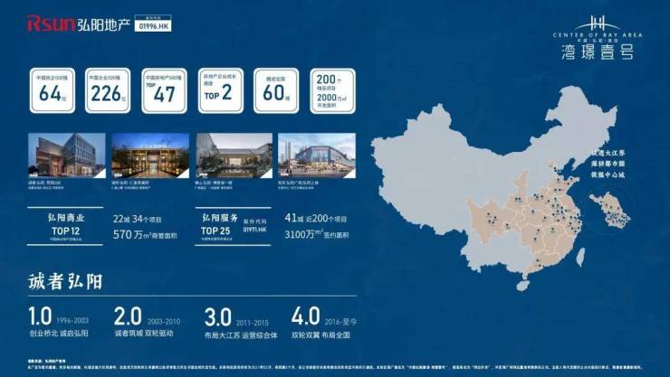The height and width of the screenshot is (377, 670).
Task: Click the 湾璟壹号 bridge logo
Action: [x=595, y=38]
